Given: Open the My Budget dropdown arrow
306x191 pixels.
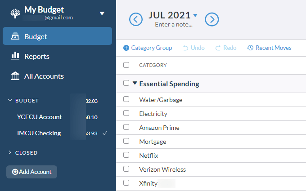Looking at the screenshot, I should [102, 13].
